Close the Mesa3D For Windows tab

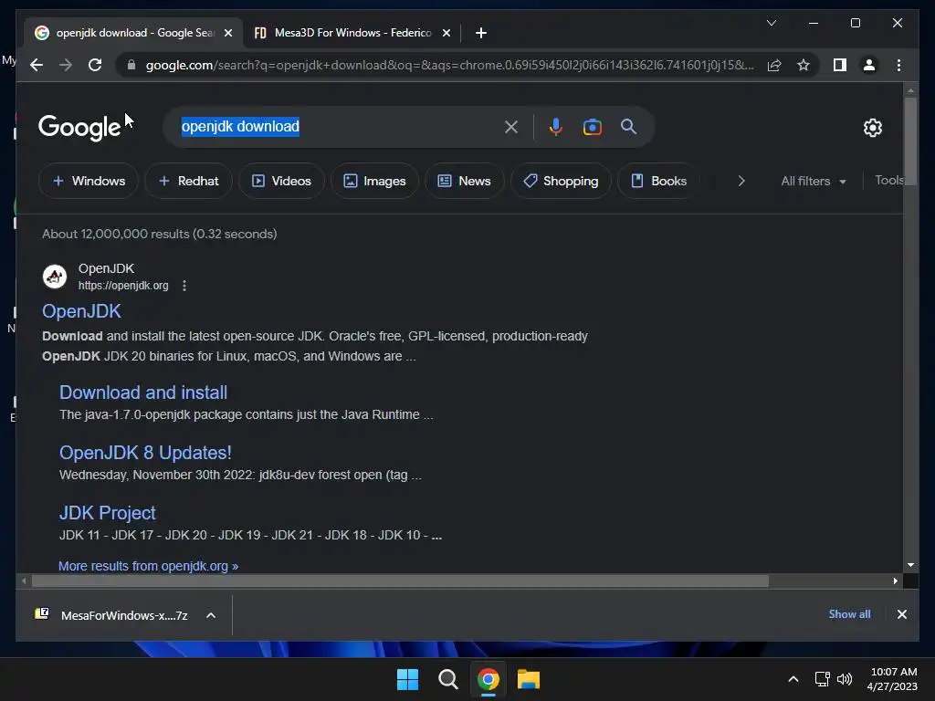446,33
